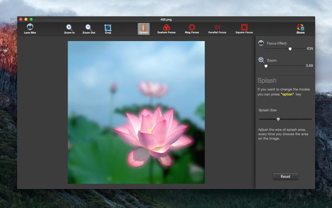Click the magnifier icon beside Zoom label
The image size is (332, 208).
pyautogui.click(x=261, y=60)
